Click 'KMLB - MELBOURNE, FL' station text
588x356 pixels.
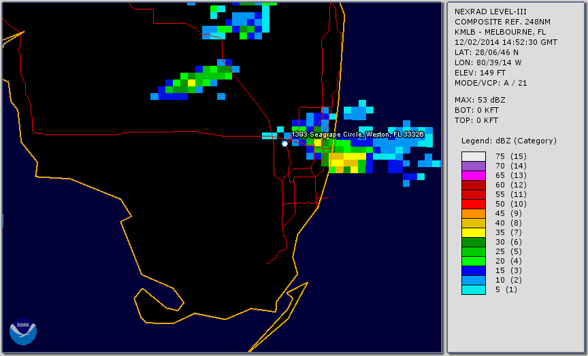[x=500, y=32]
